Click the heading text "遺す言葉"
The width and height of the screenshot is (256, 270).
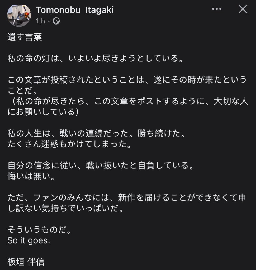pyautogui.click(x=25, y=37)
